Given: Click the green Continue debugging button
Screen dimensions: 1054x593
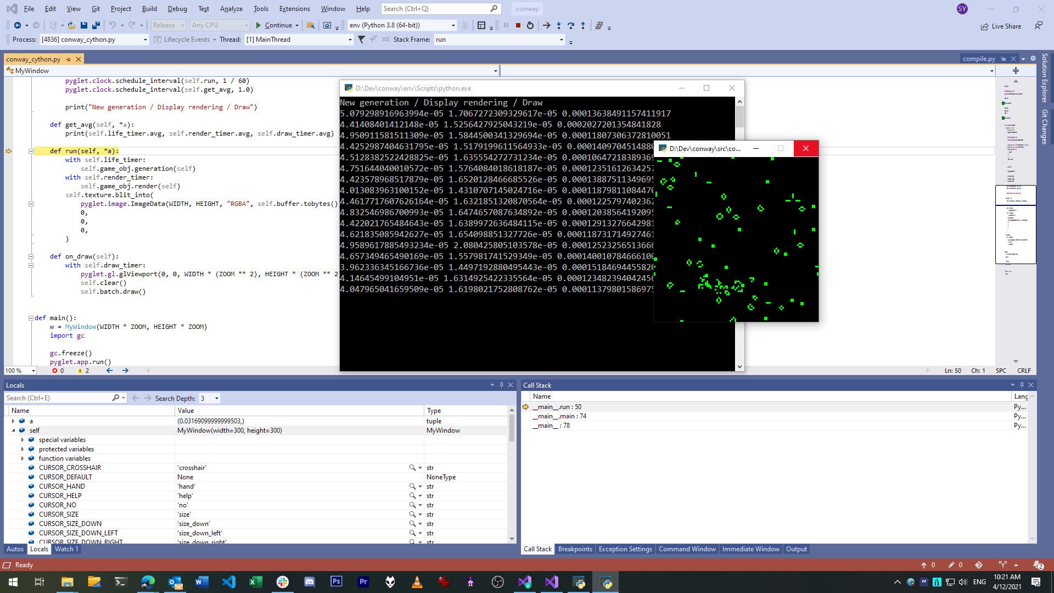Looking at the screenshot, I should [274, 25].
